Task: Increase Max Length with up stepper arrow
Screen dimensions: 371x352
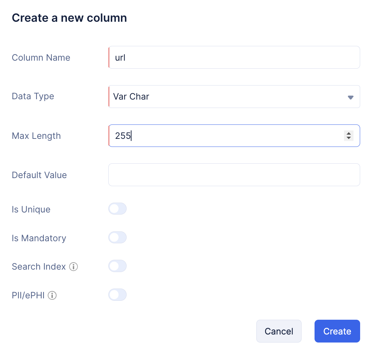Action: click(x=349, y=134)
